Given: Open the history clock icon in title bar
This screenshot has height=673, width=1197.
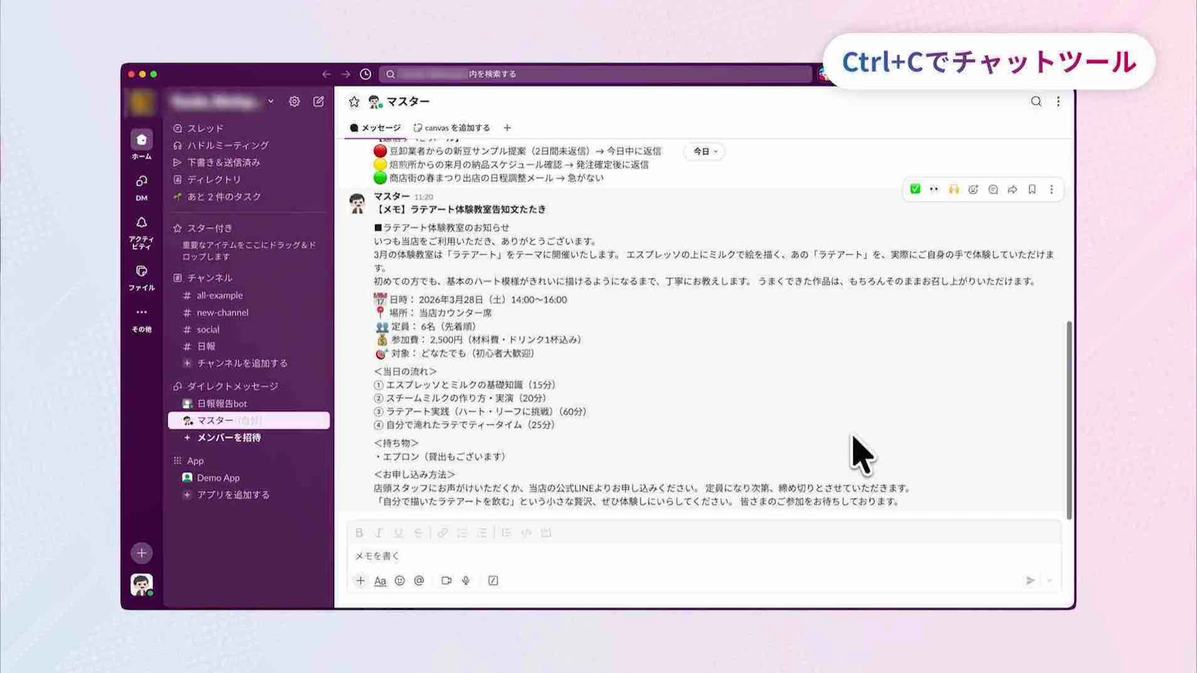Looking at the screenshot, I should point(366,75).
